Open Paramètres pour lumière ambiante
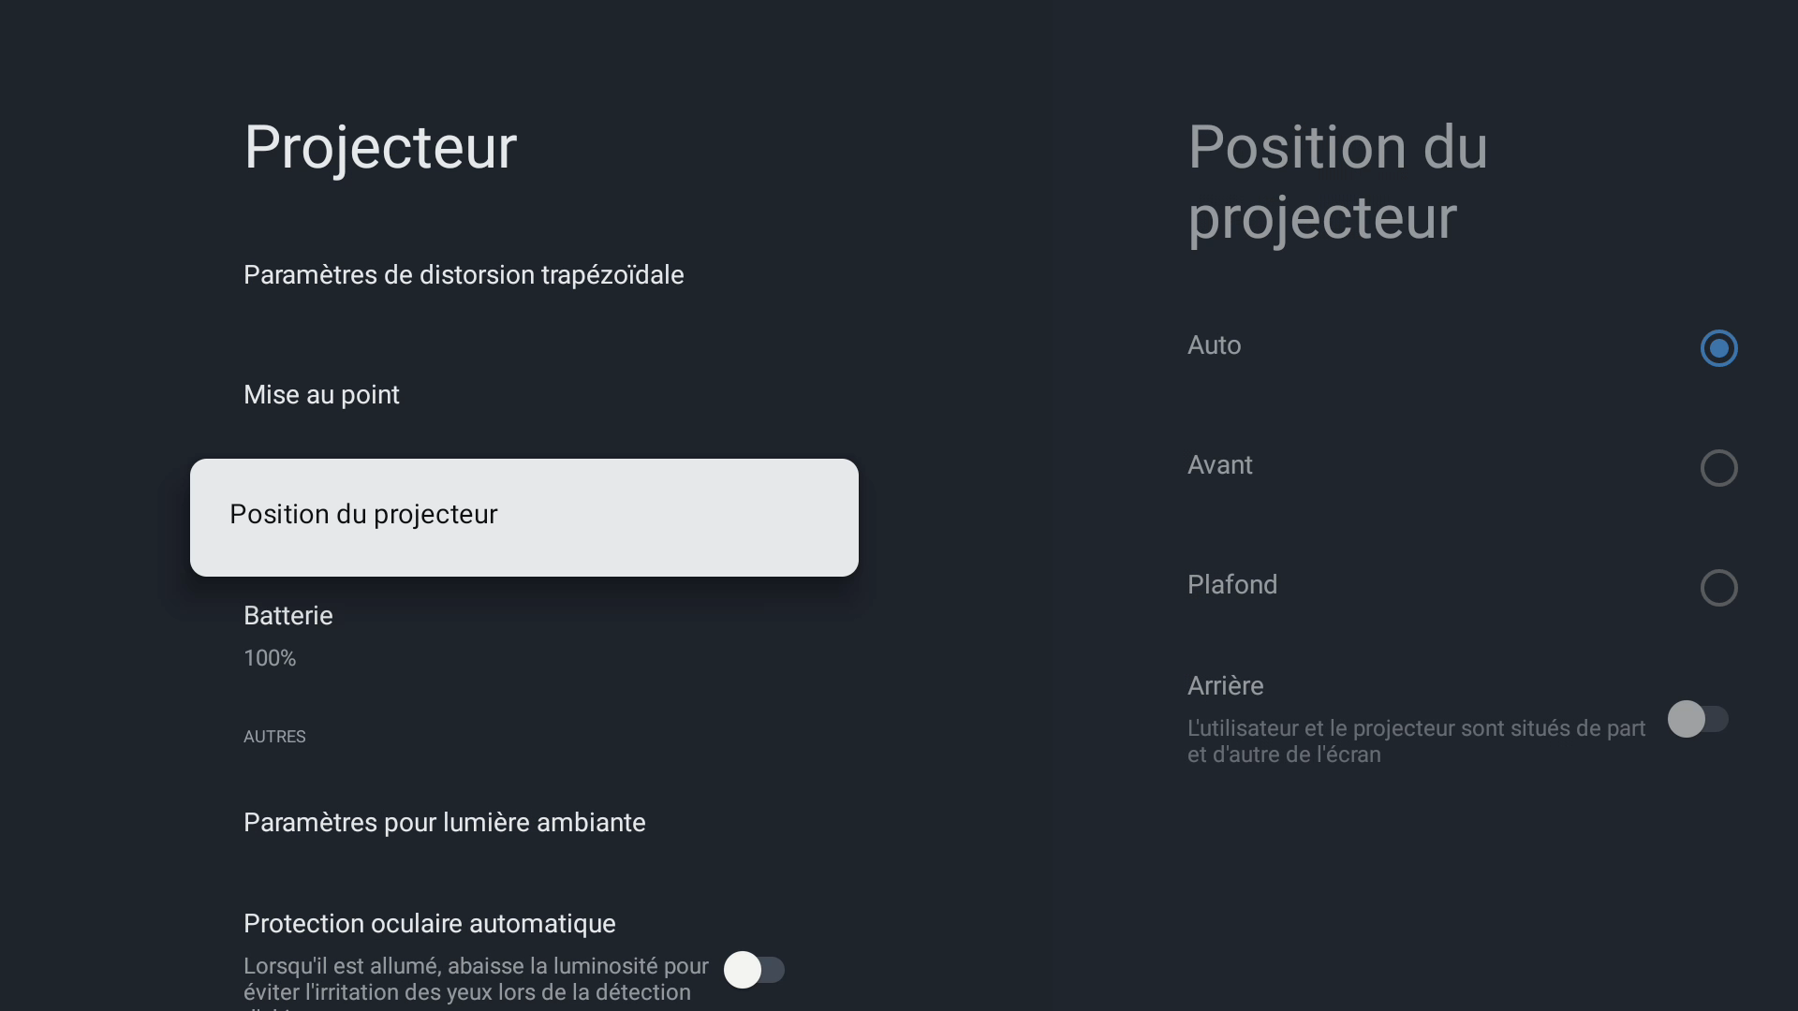This screenshot has height=1011, width=1798. pos(444,823)
